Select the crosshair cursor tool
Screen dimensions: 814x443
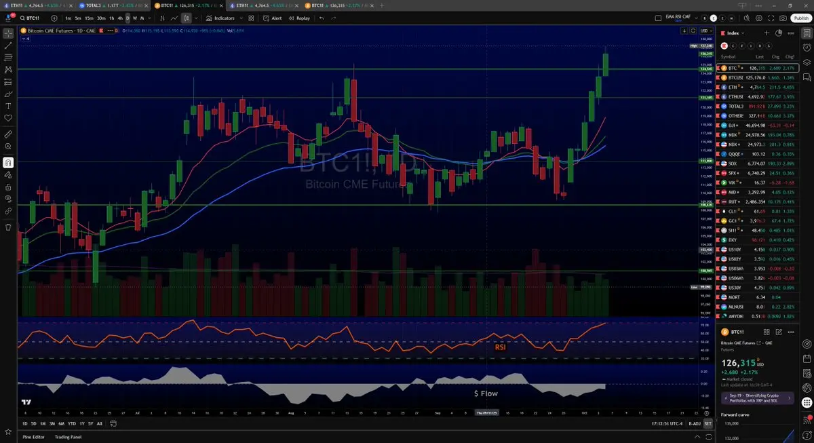click(x=8, y=33)
